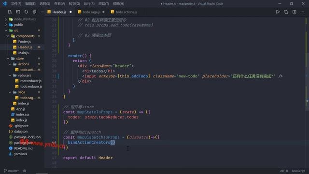Click line number 44 in gutter

click(54, 142)
